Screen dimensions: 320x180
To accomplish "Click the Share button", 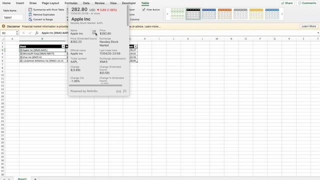I will click(286, 3).
